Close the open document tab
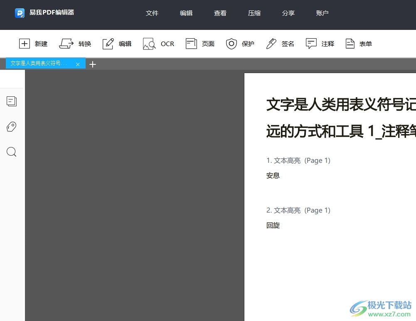The height and width of the screenshot is (321, 416). tap(78, 64)
